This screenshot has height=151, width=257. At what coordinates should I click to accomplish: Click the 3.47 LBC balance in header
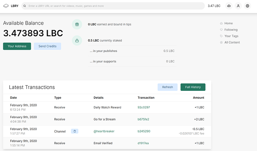[214, 6]
